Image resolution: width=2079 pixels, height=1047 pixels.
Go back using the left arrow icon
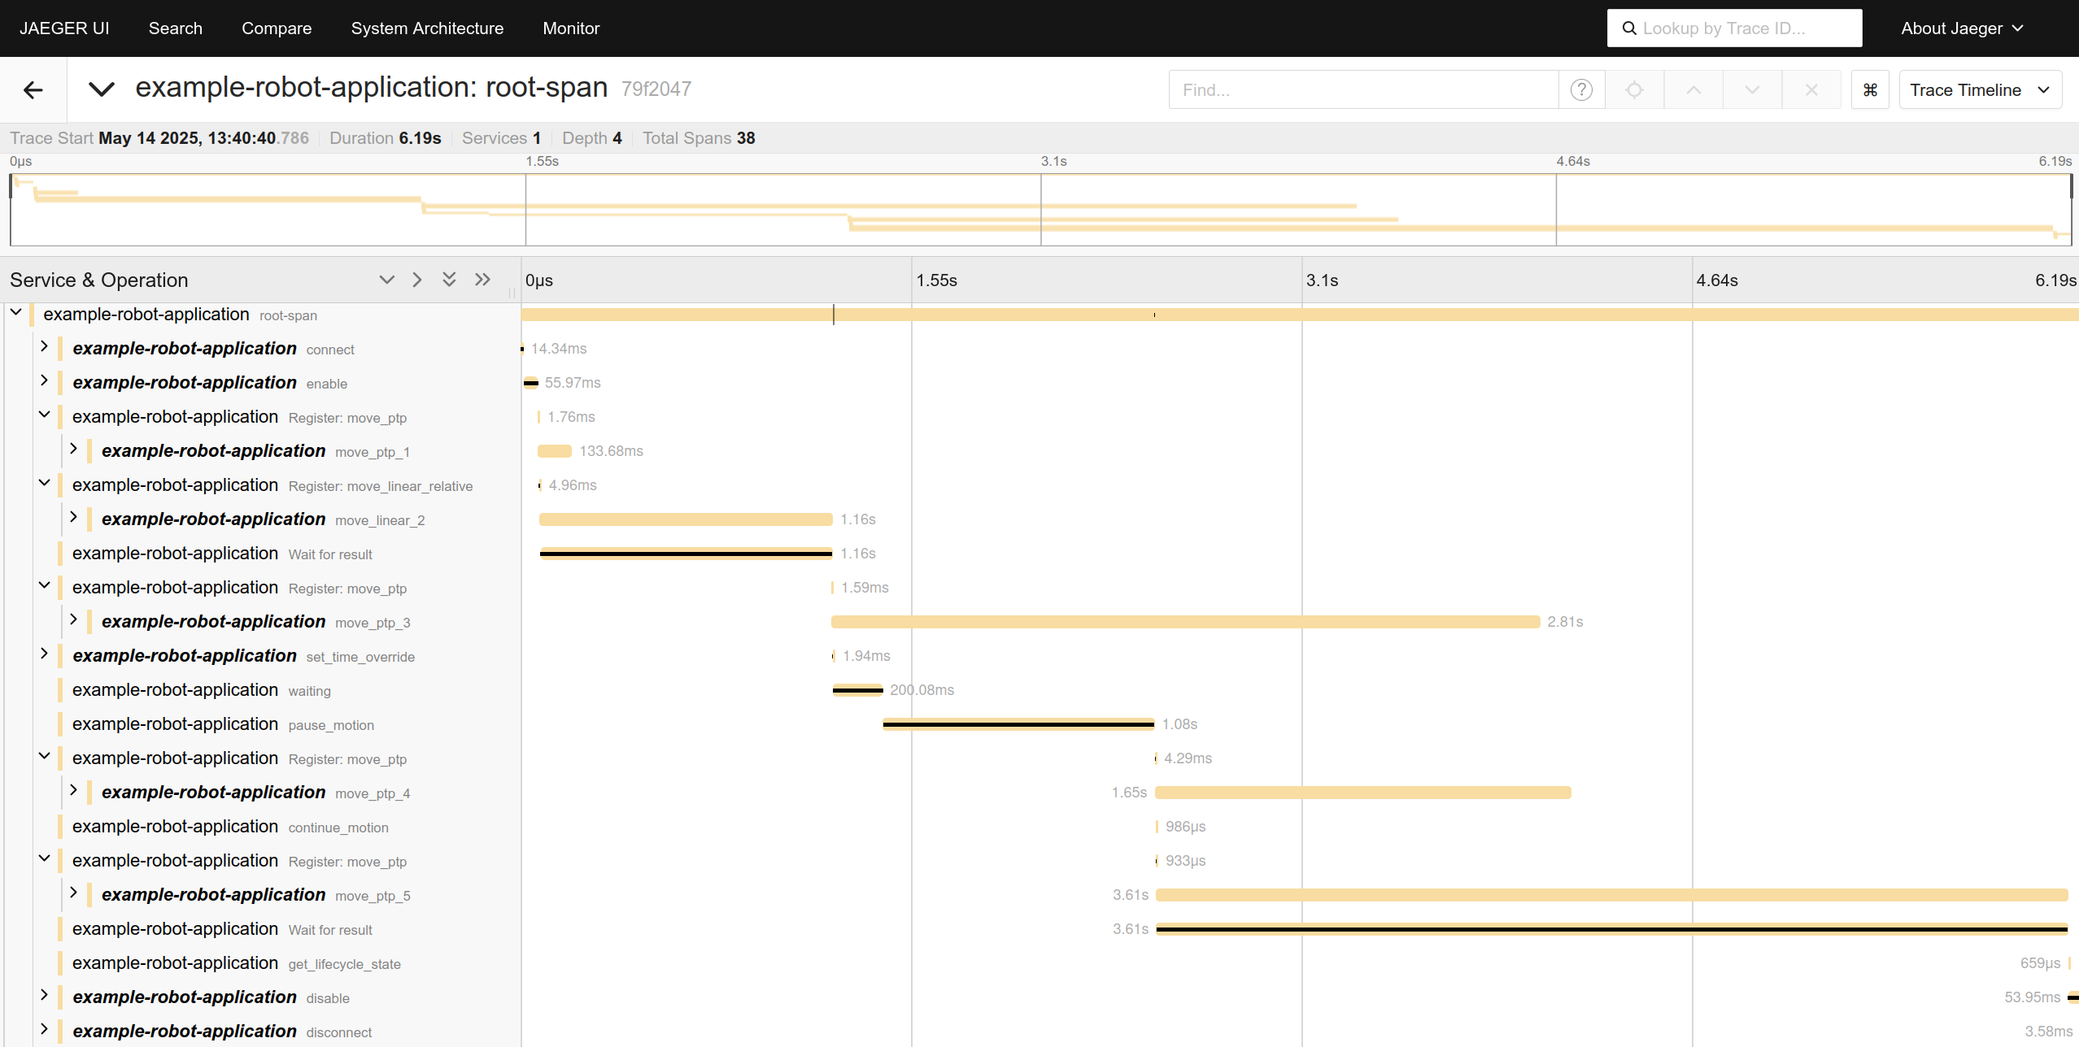pos(33,89)
